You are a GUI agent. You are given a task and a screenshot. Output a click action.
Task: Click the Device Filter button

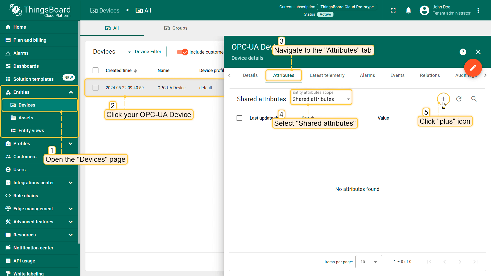(144, 52)
